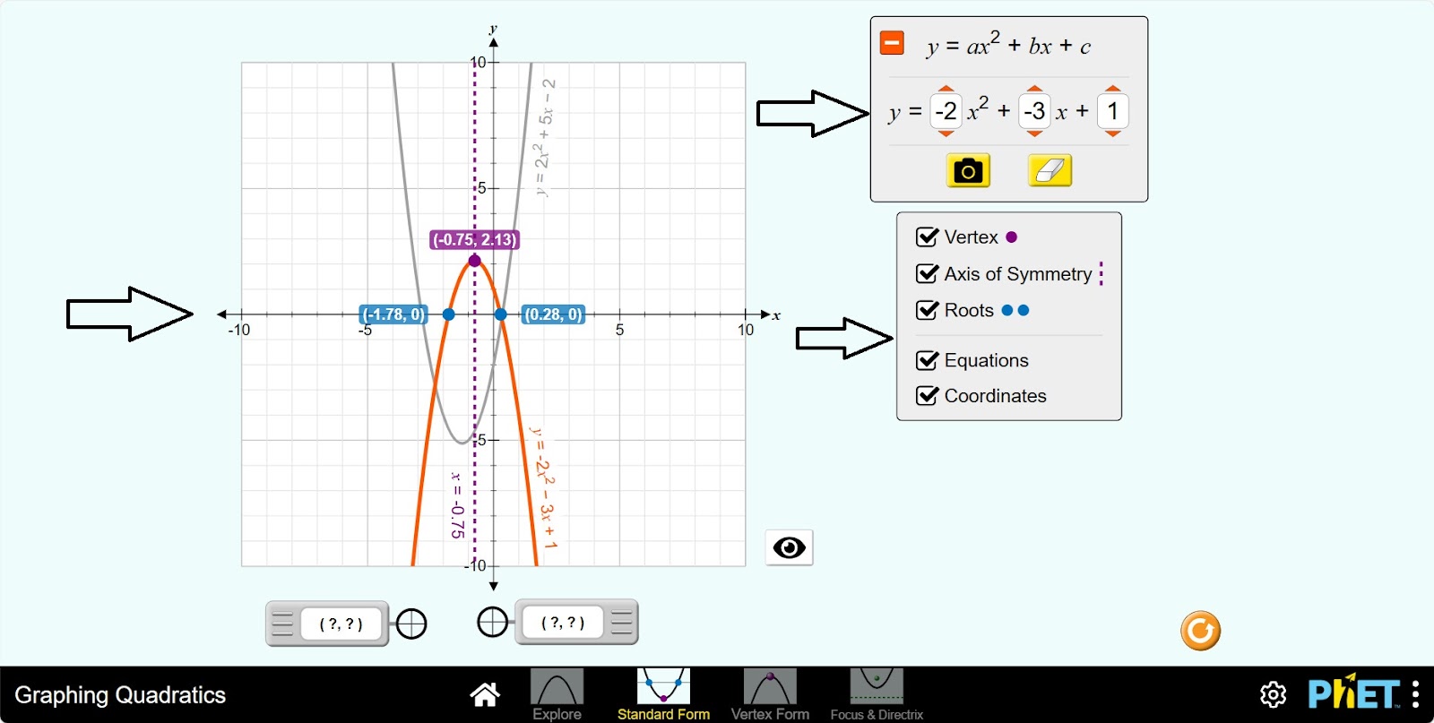Image resolution: width=1434 pixels, height=723 pixels.
Task: Switch to the Vertex Form screen
Action: 770,694
